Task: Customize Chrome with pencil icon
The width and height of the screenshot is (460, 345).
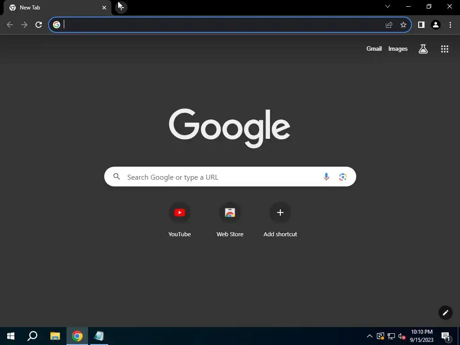Action: [x=445, y=313]
